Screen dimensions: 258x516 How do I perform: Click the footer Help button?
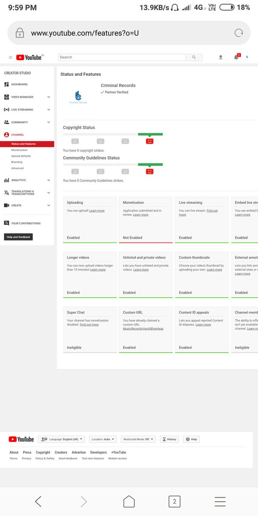(x=192, y=439)
